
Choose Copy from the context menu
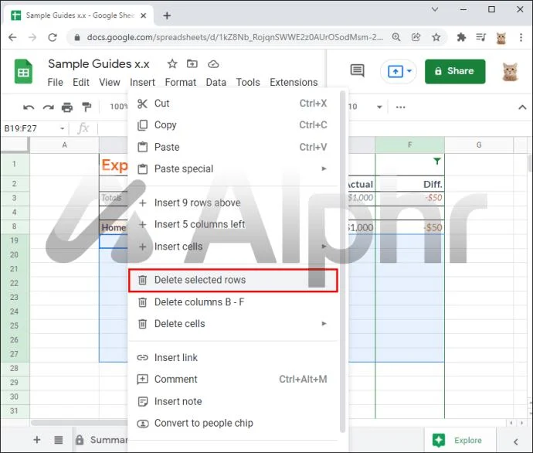tap(233, 125)
